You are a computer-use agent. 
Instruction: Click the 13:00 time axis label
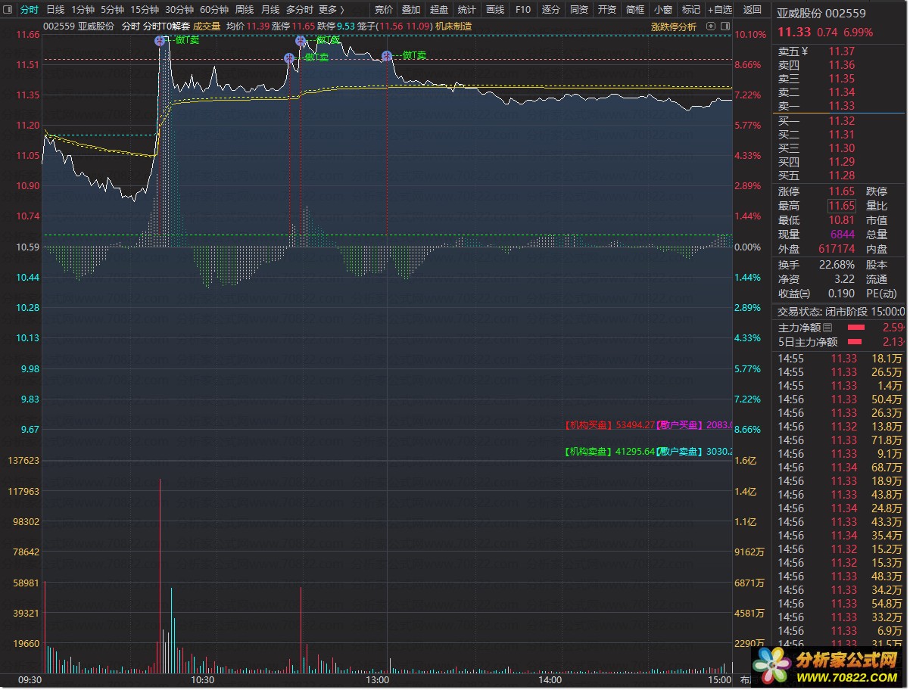click(377, 680)
